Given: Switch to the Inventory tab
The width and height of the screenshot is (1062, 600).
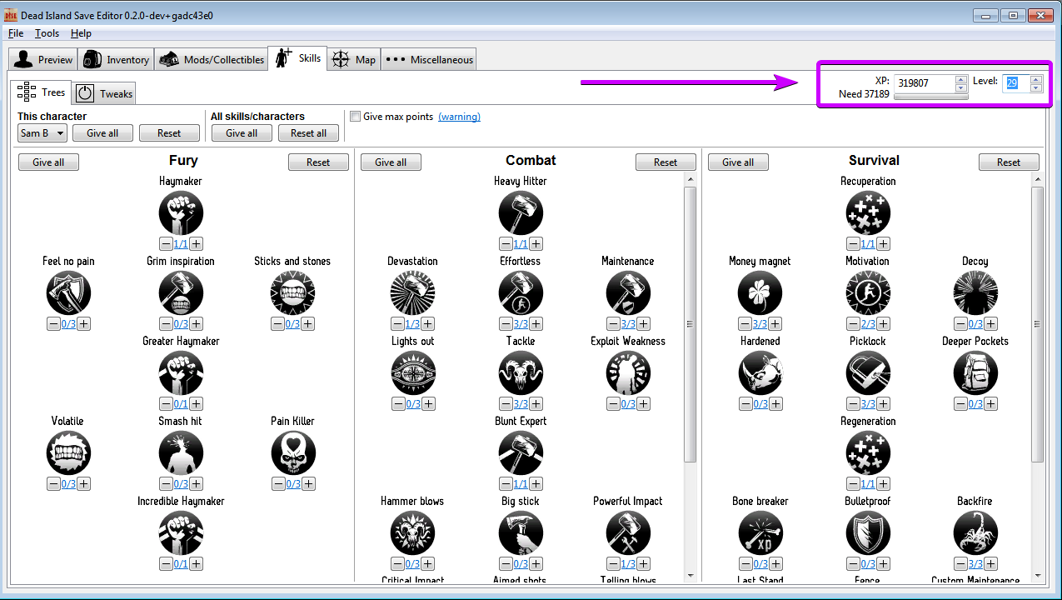Looking at the screenshot, I should click(116, 59).
